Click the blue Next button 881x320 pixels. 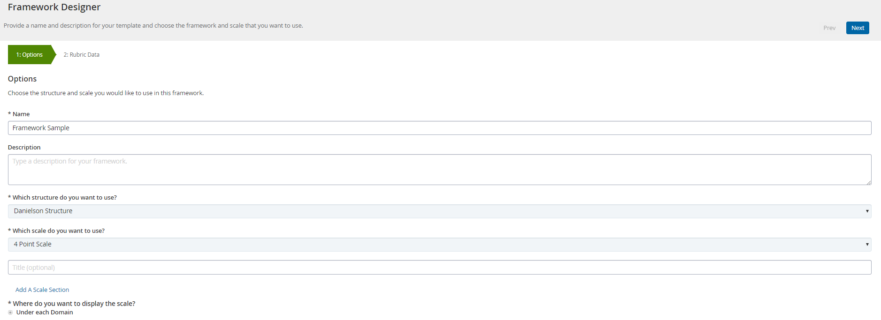(x=857, y=28)
